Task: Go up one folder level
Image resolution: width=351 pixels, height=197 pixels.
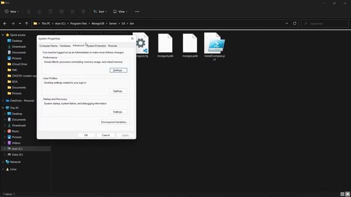Action: [26, 24]
